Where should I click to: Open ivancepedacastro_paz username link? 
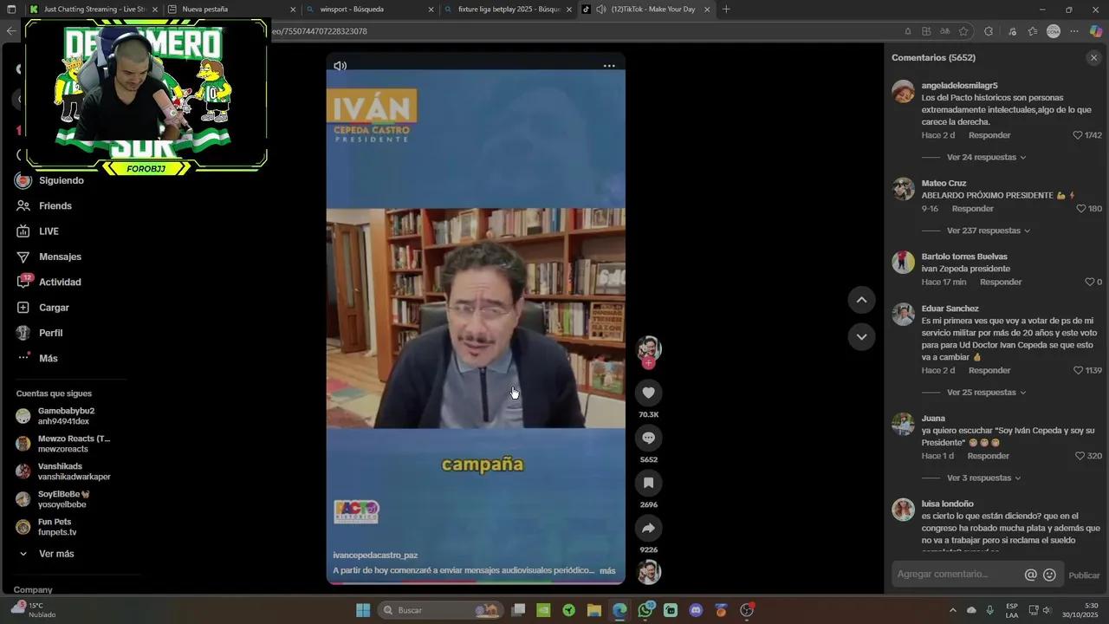pos(375,555)
